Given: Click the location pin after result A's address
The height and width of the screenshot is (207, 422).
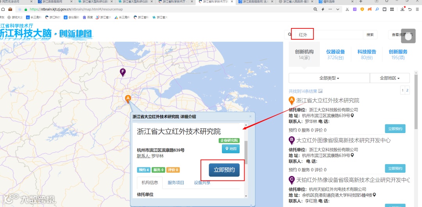Looking at the screenshot, I should (352, 116).
